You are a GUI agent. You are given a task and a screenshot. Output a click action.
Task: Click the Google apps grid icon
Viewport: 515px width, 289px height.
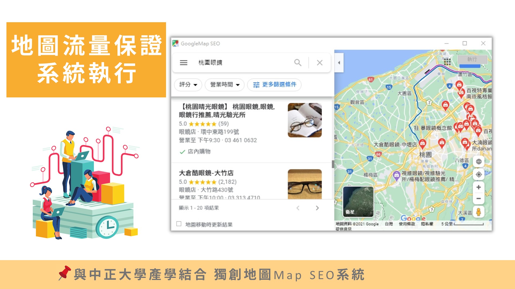coord(447,62)
